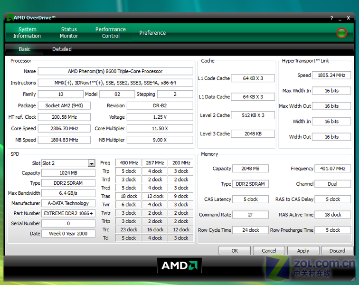Image resolution: width=359 pixels, height=285 pixels.
Task: Open help with the question mark icon
Action: [x=331, y=18]
